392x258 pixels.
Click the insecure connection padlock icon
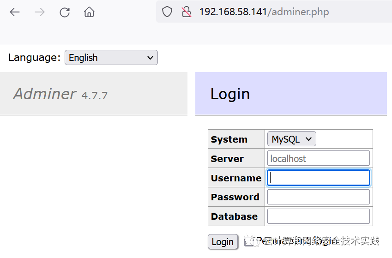pos(187,12)
